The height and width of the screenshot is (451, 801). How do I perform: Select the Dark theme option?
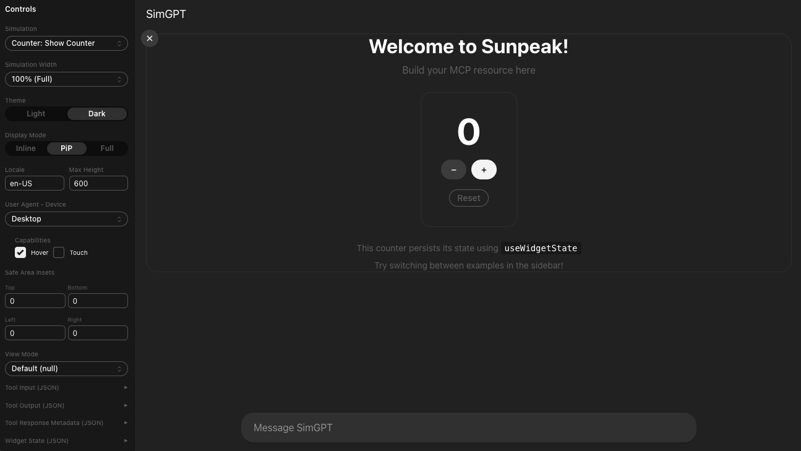[96, 114]
